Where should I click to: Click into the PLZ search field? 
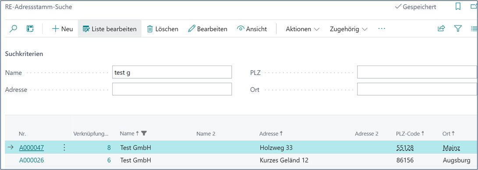pos(418,73)
